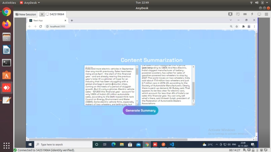The image size is (271, 152).
Task: Open Microsoft Store on taskbar
Action: coord(130,144)
